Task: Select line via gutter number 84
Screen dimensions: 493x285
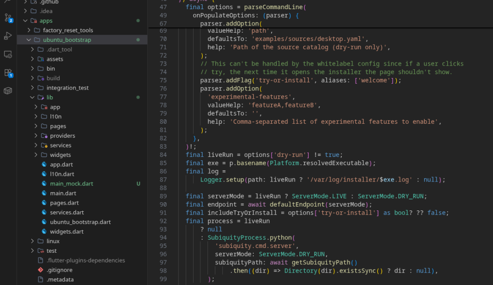Action: 163,155
